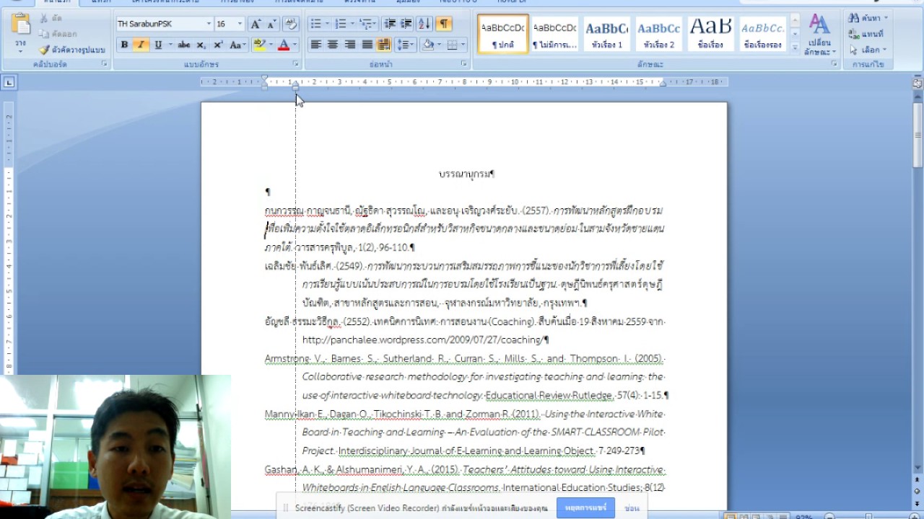Toggle Underline formatting

pyautogui.click(x=158, y=45)
